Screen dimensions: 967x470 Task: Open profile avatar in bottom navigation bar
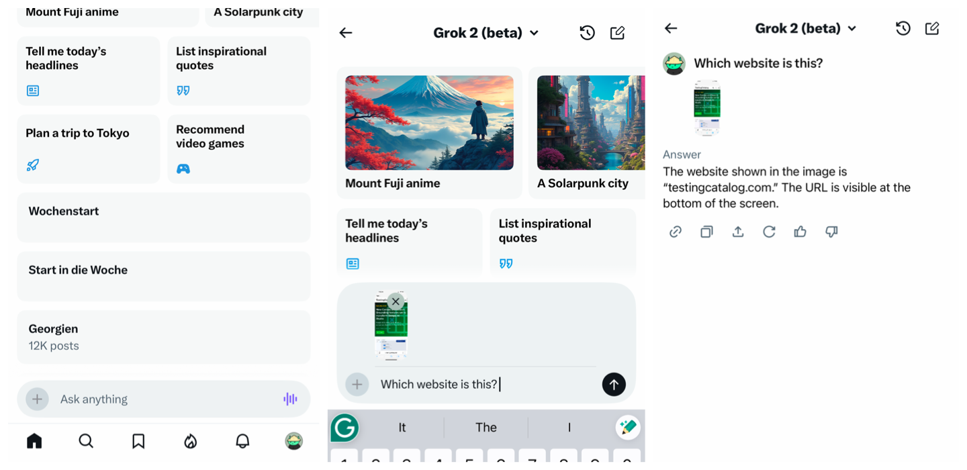pos(294,441)
